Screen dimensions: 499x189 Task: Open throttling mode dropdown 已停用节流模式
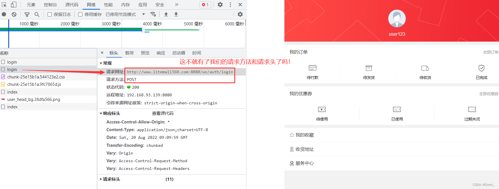(x=125, y=14)
